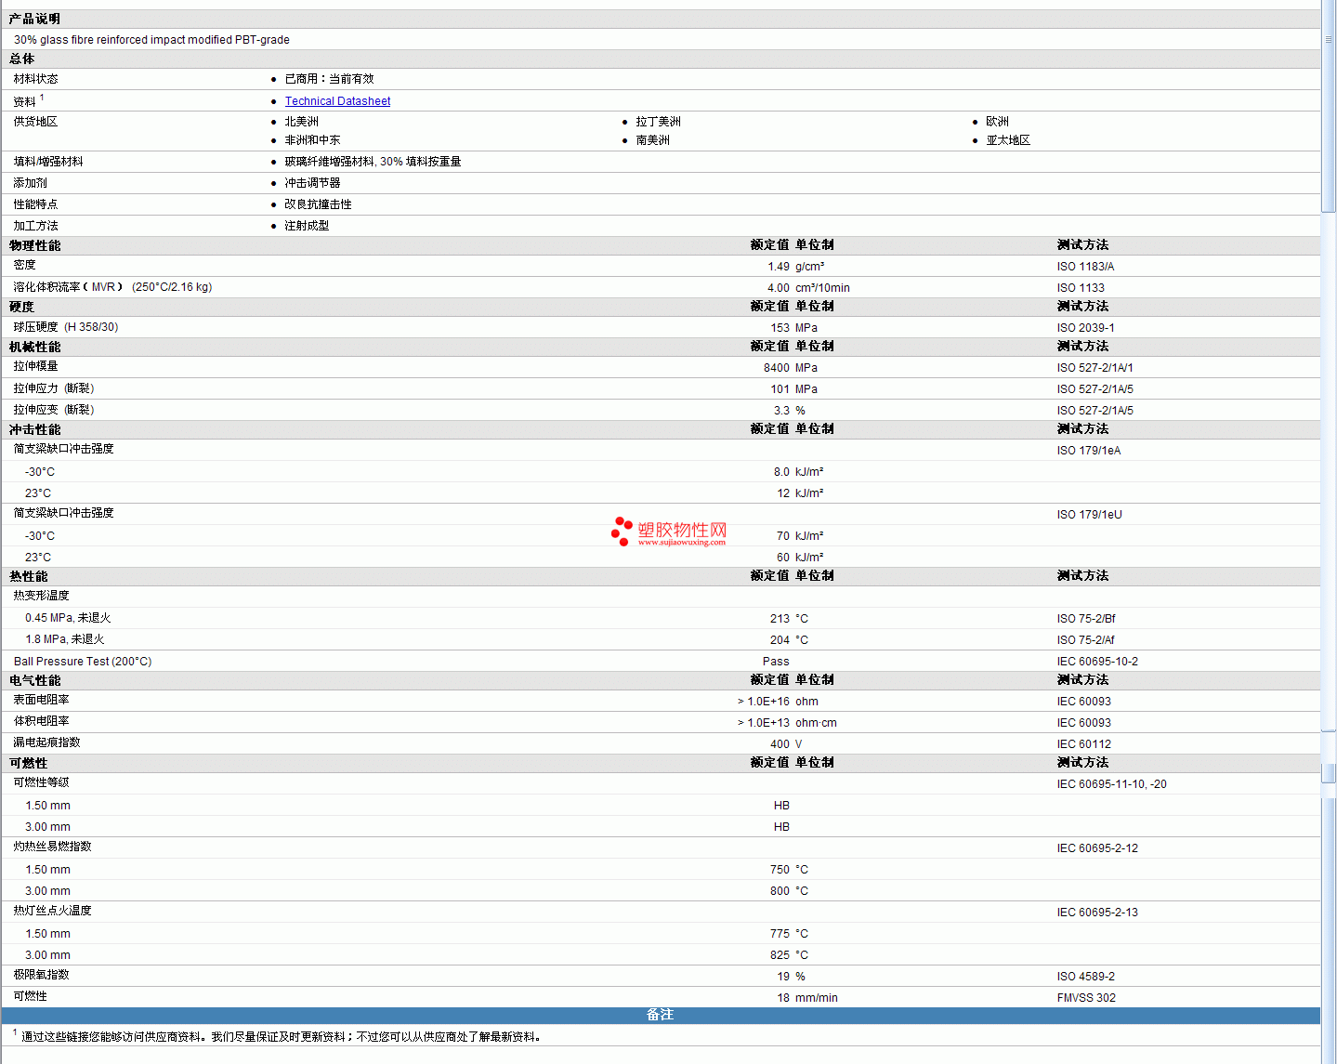
Task: Click the red dots watermark logo
Action: click(x=621, y=532)
